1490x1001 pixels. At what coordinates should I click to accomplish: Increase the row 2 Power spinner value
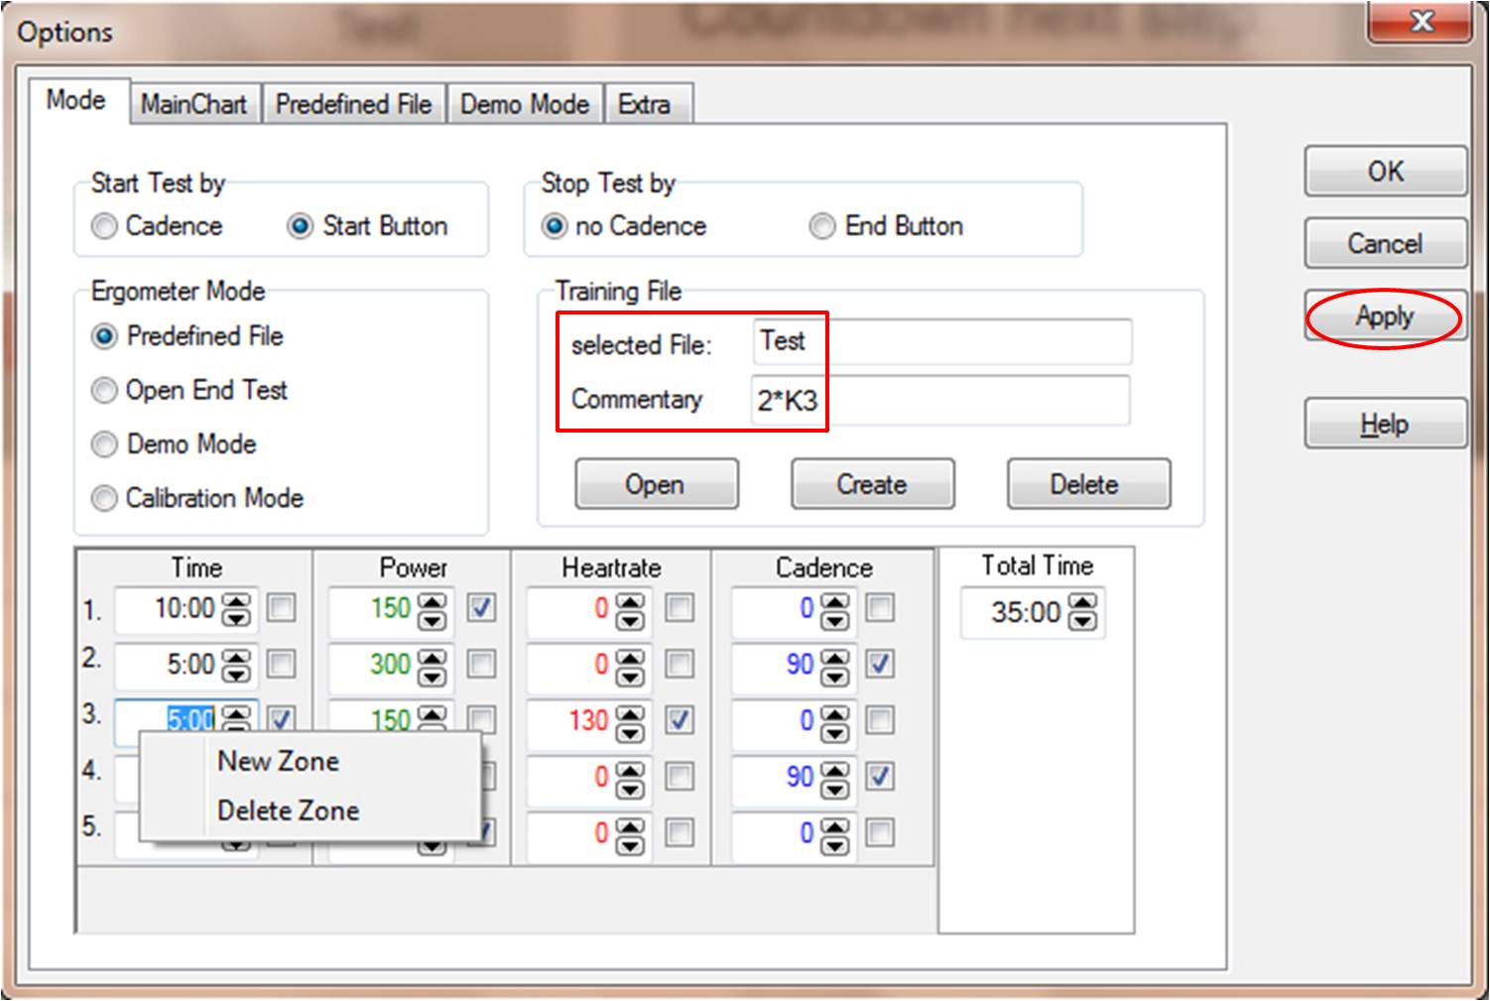click(x=433, y=656)
